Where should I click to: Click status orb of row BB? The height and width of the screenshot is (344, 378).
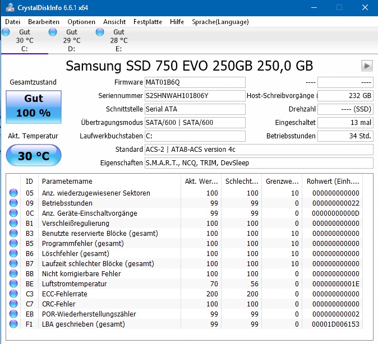tap(13, 273)
